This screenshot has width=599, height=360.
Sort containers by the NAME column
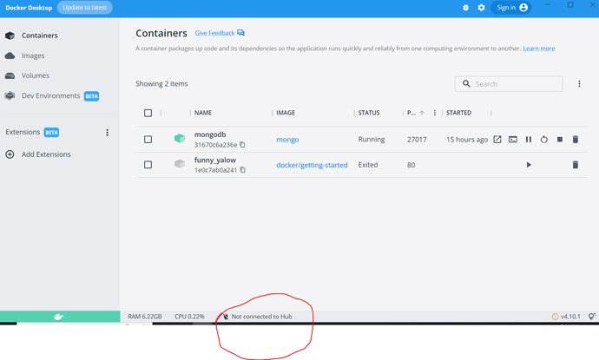click(203, 113)
